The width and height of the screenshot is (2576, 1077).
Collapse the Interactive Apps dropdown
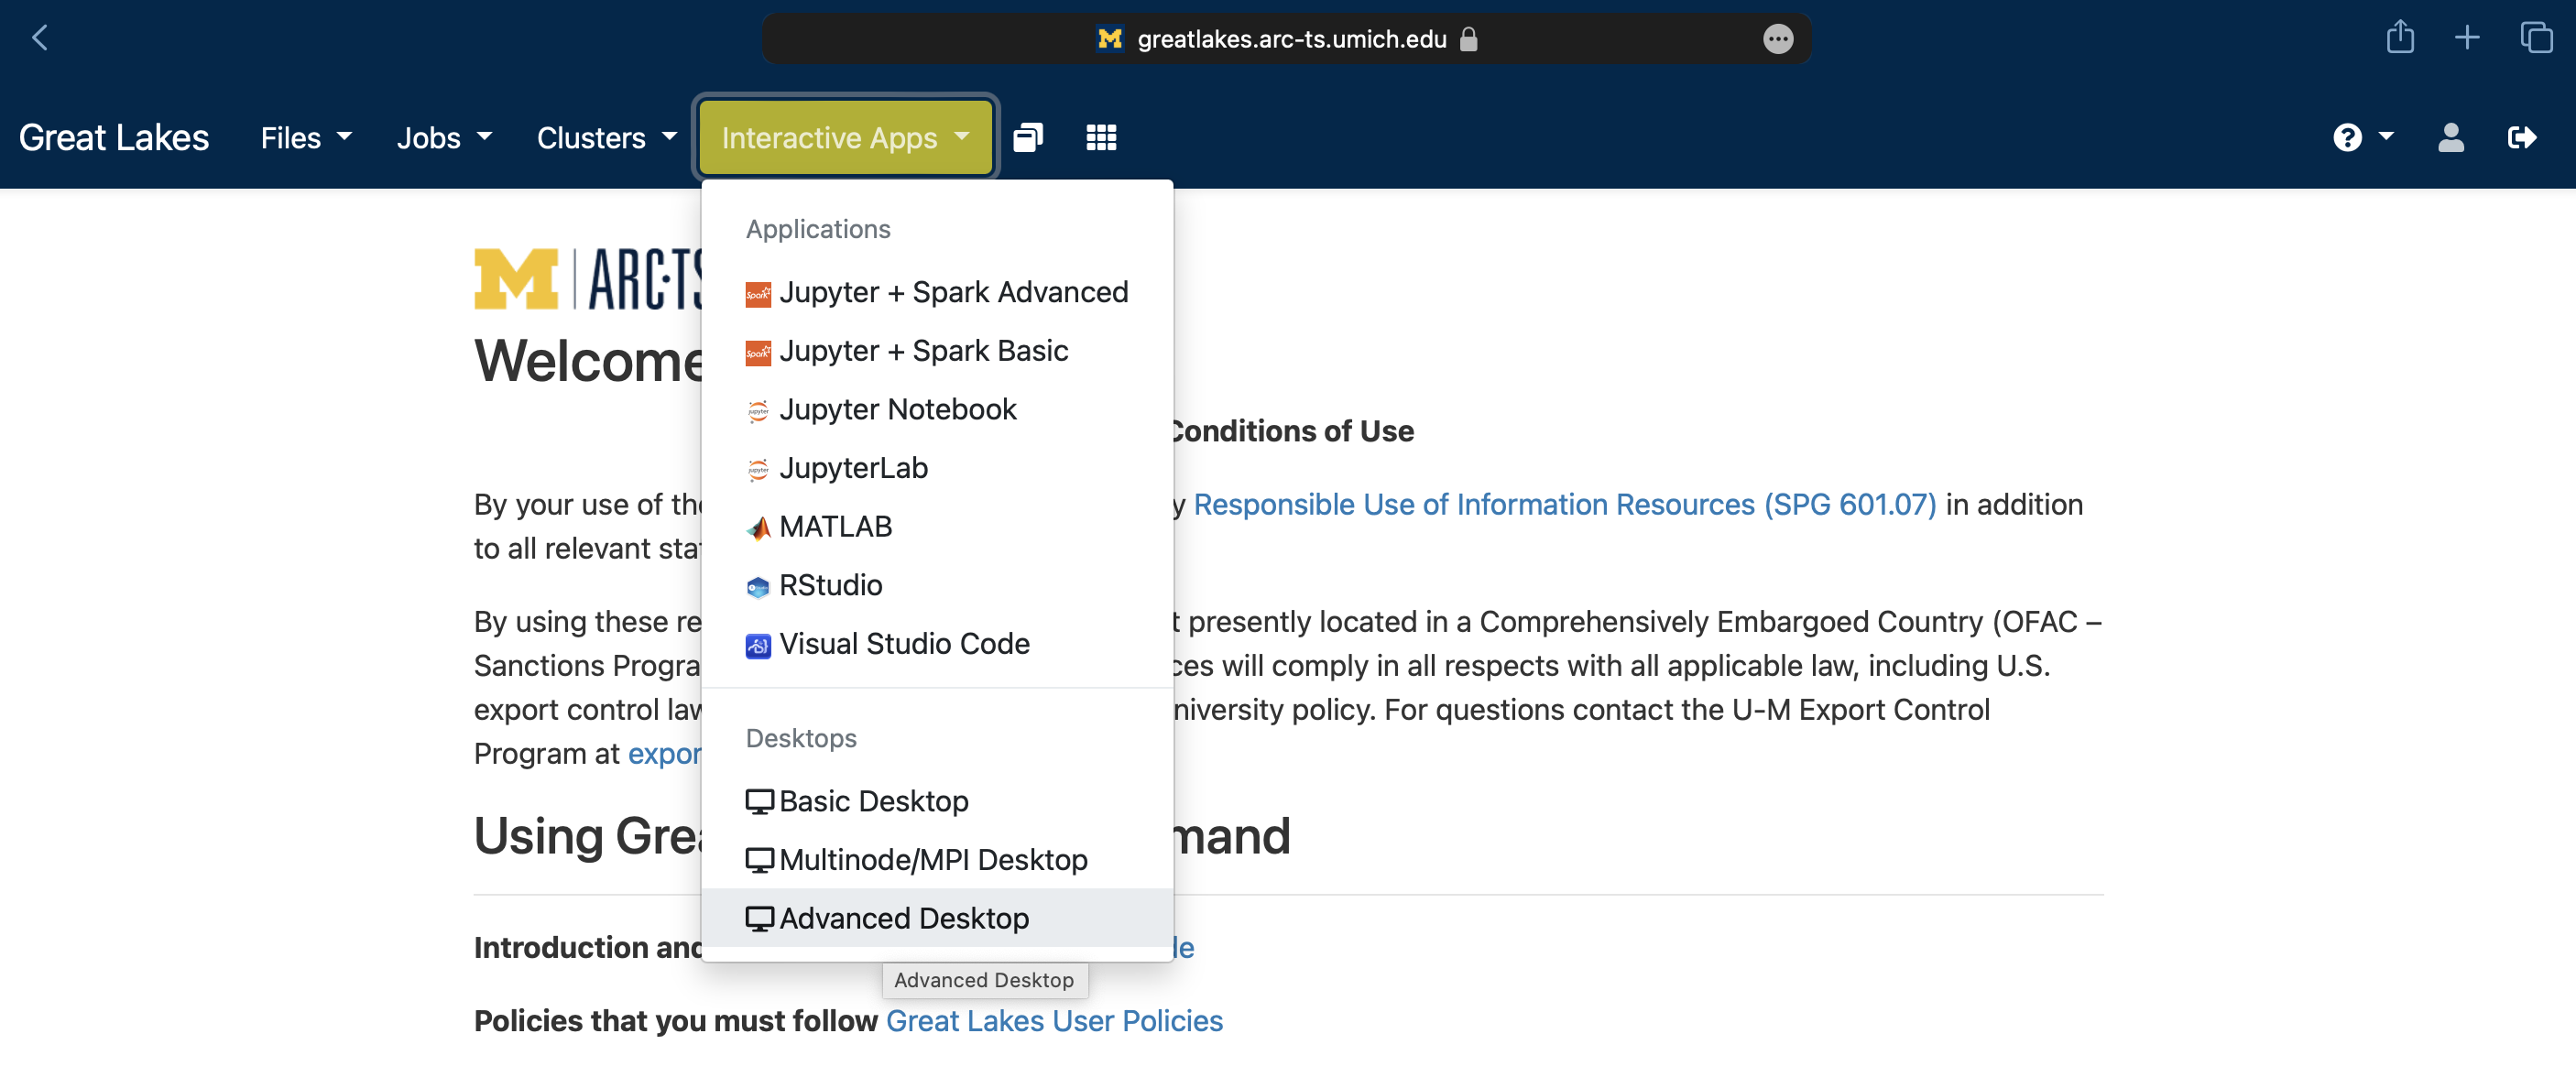845,137
